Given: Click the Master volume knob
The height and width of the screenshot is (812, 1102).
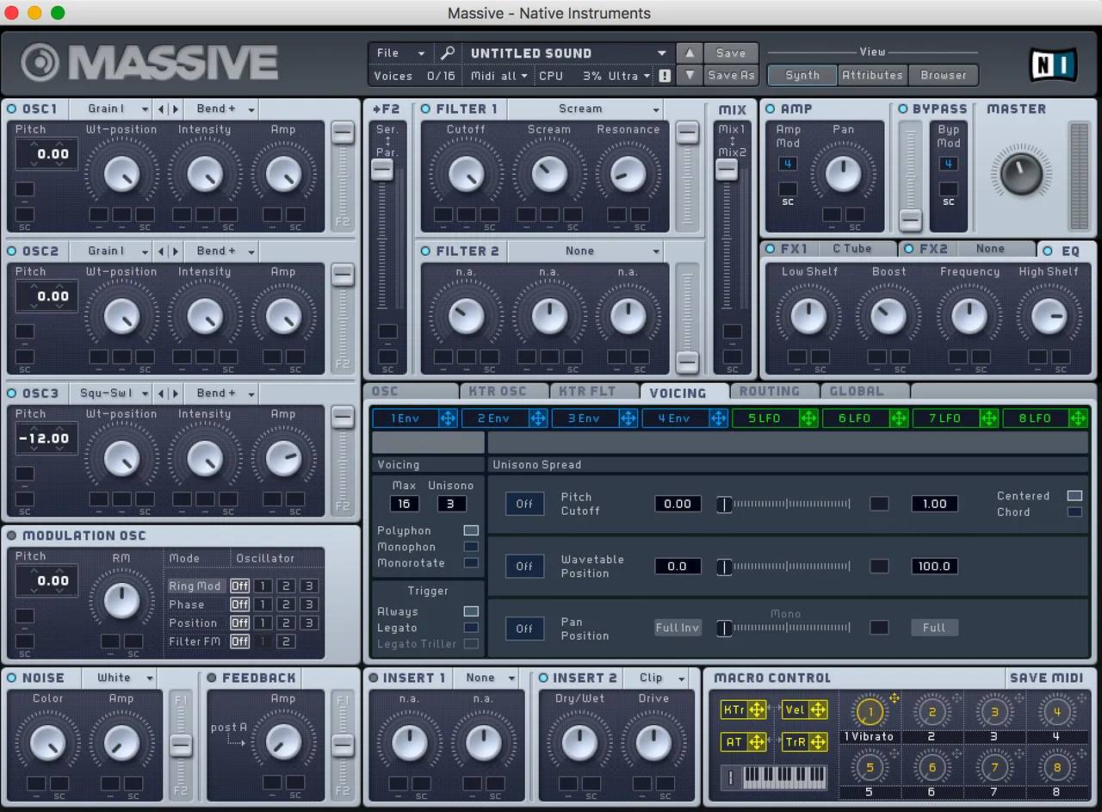Looking at the screenshot, I should click(1020, 175).
